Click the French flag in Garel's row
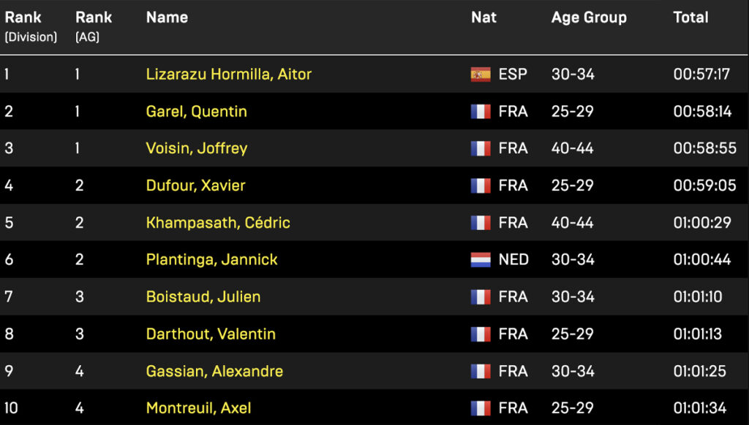Screen dimensions: 749x425 coord(481,112)
